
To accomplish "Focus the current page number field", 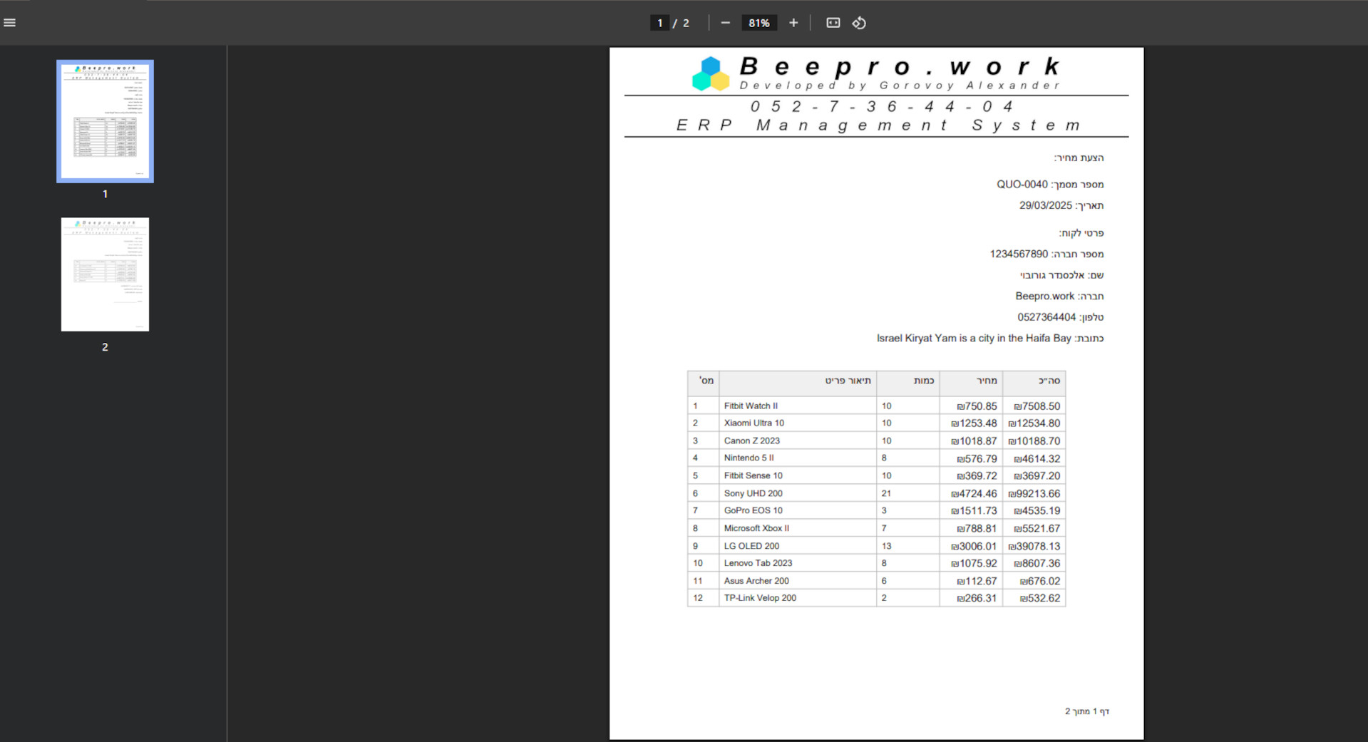I will (659, 23).
